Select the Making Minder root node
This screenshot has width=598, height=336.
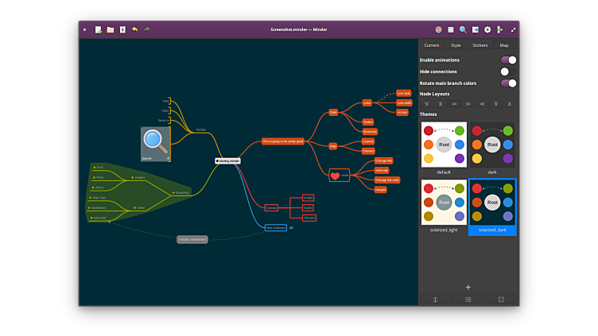pyautogui.click(x=227, y=160)
